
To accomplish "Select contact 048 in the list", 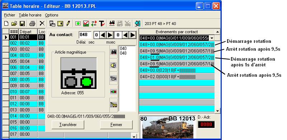I will pos(123,53).
